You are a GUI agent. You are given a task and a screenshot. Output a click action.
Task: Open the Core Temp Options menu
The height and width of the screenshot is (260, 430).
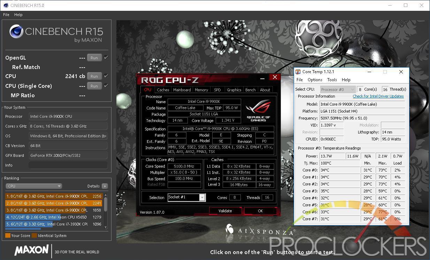pos(315,80)
